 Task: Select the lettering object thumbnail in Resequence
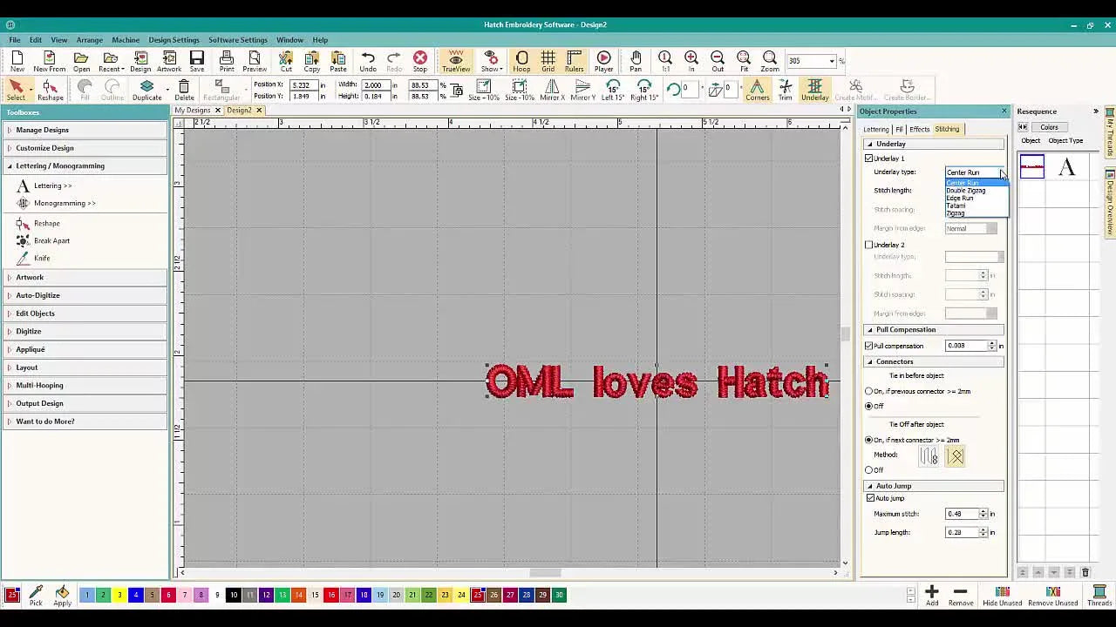[x=1032, y=167]
